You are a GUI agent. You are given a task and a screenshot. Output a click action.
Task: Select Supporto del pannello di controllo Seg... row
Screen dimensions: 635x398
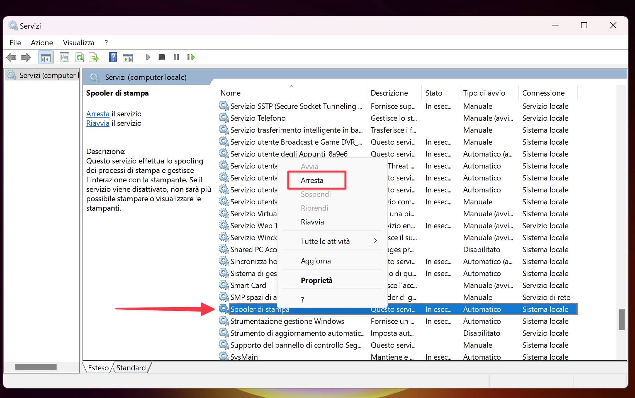pyautogui.click(x=398, y=345)
